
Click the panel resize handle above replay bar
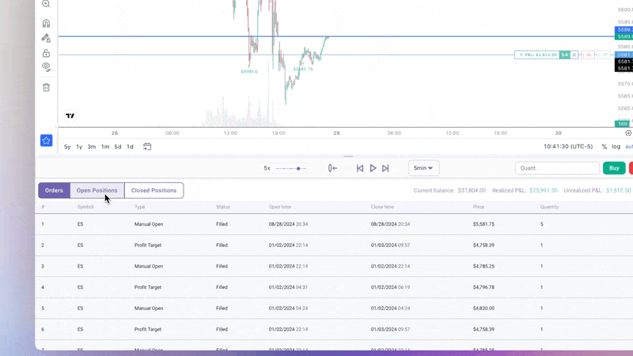tap(348, 156)
